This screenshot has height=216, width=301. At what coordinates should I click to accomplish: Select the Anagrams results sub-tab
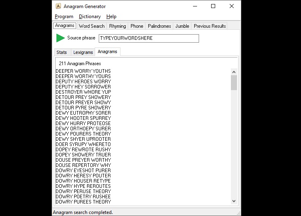coord(108,52)
